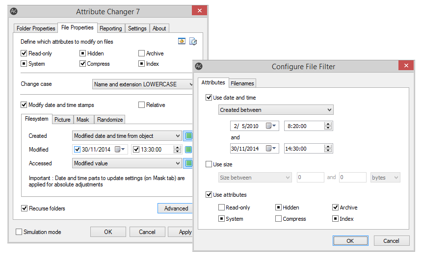Open the About tab
Image resolution: width=422 pixels, height=260 pixels.
[x=159, y=28]
